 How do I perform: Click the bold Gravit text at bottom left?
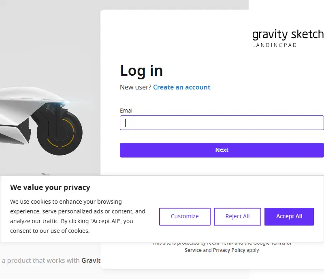tap(91, 260)
